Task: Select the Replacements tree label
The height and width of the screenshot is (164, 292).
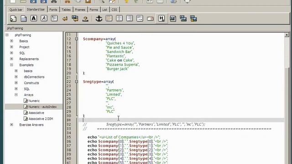Action: click(29, 59)
